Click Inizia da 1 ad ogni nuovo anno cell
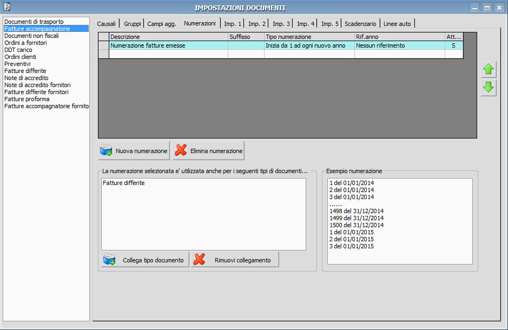This screenshot has width=508, height=330. point(309,45)
